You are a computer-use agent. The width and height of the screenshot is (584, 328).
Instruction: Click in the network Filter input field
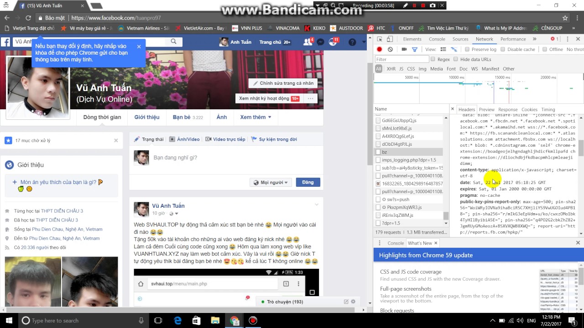(401, 59)
